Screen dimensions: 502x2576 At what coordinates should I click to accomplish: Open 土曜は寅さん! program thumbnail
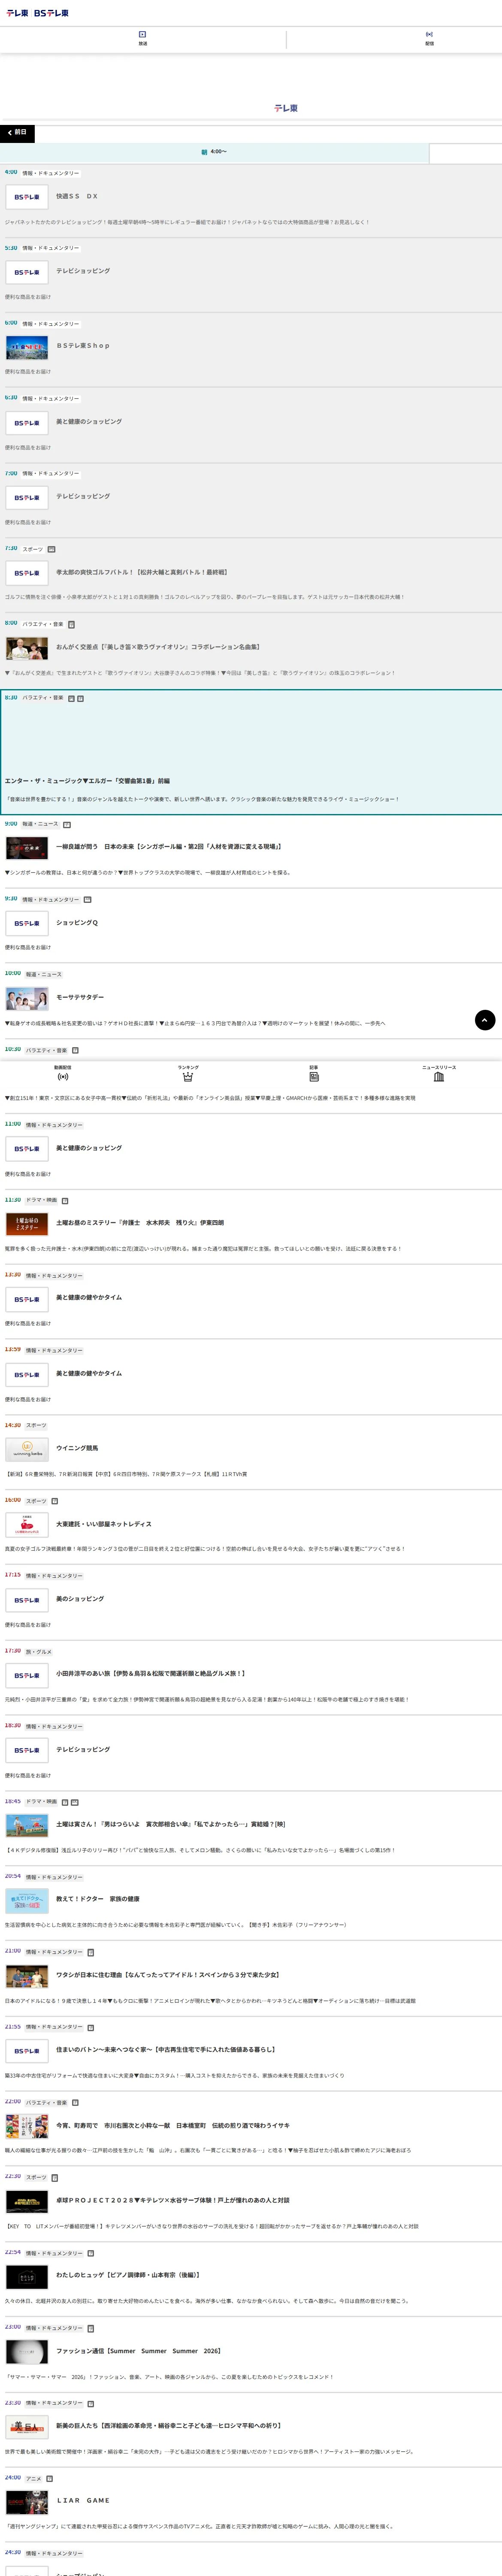[x=27, y=1825]
